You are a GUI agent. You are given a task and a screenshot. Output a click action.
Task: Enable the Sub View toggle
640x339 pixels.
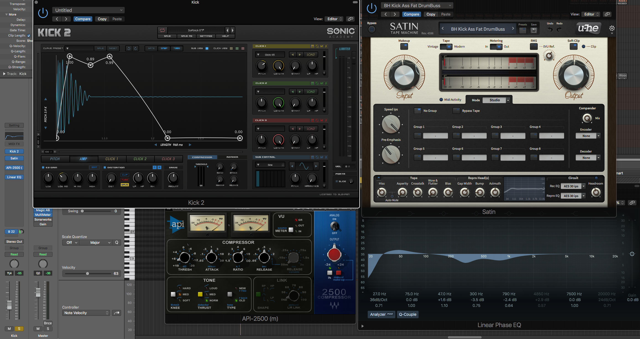coord(207,48)
